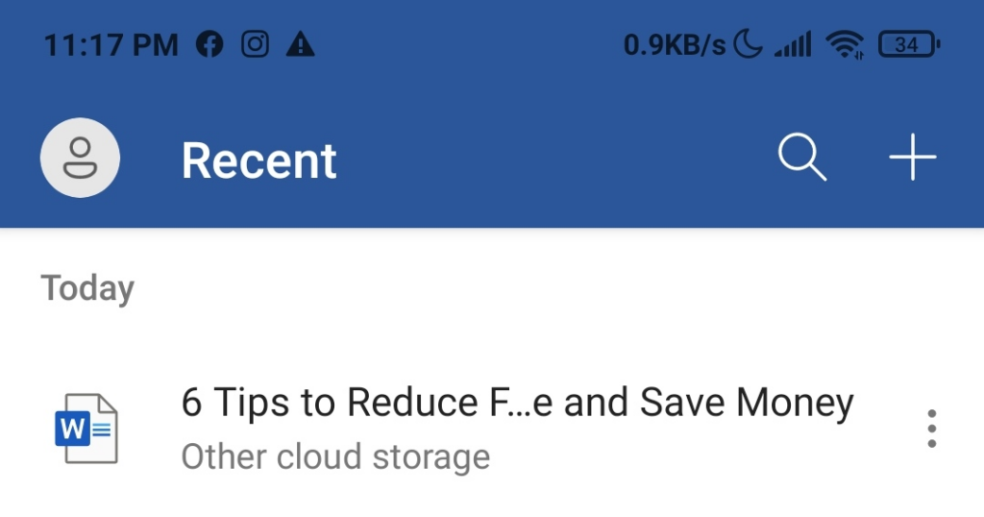Screen dimensions: 984x517
Task: Tap the cellular signal bars icon
Action: [793, 44]
